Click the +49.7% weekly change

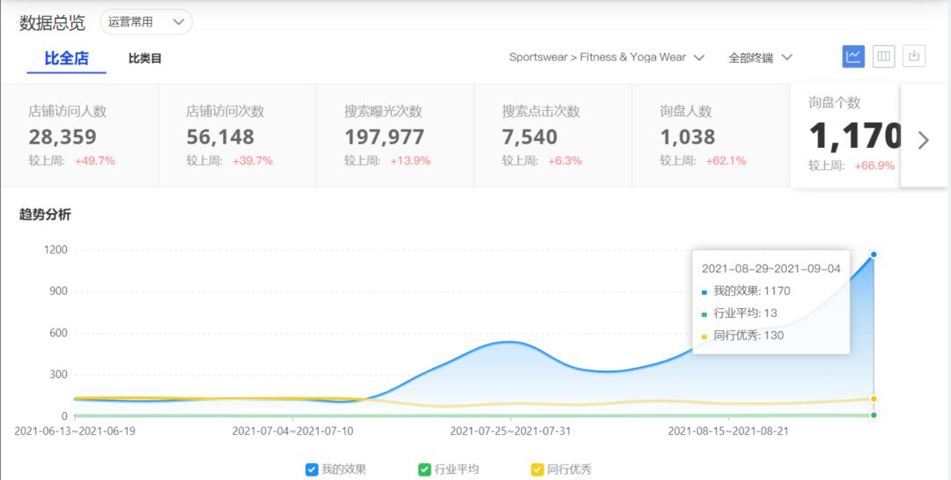[94, 161]
